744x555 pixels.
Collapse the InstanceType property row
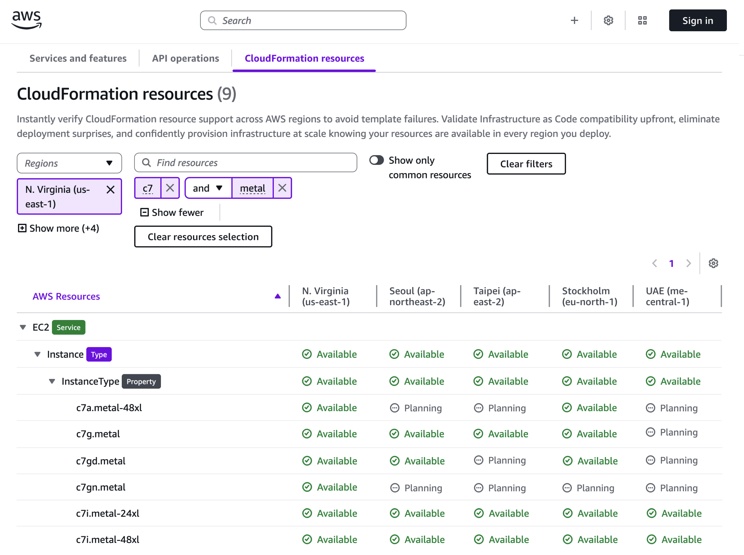pyautogui.click(x=52, y=381)
